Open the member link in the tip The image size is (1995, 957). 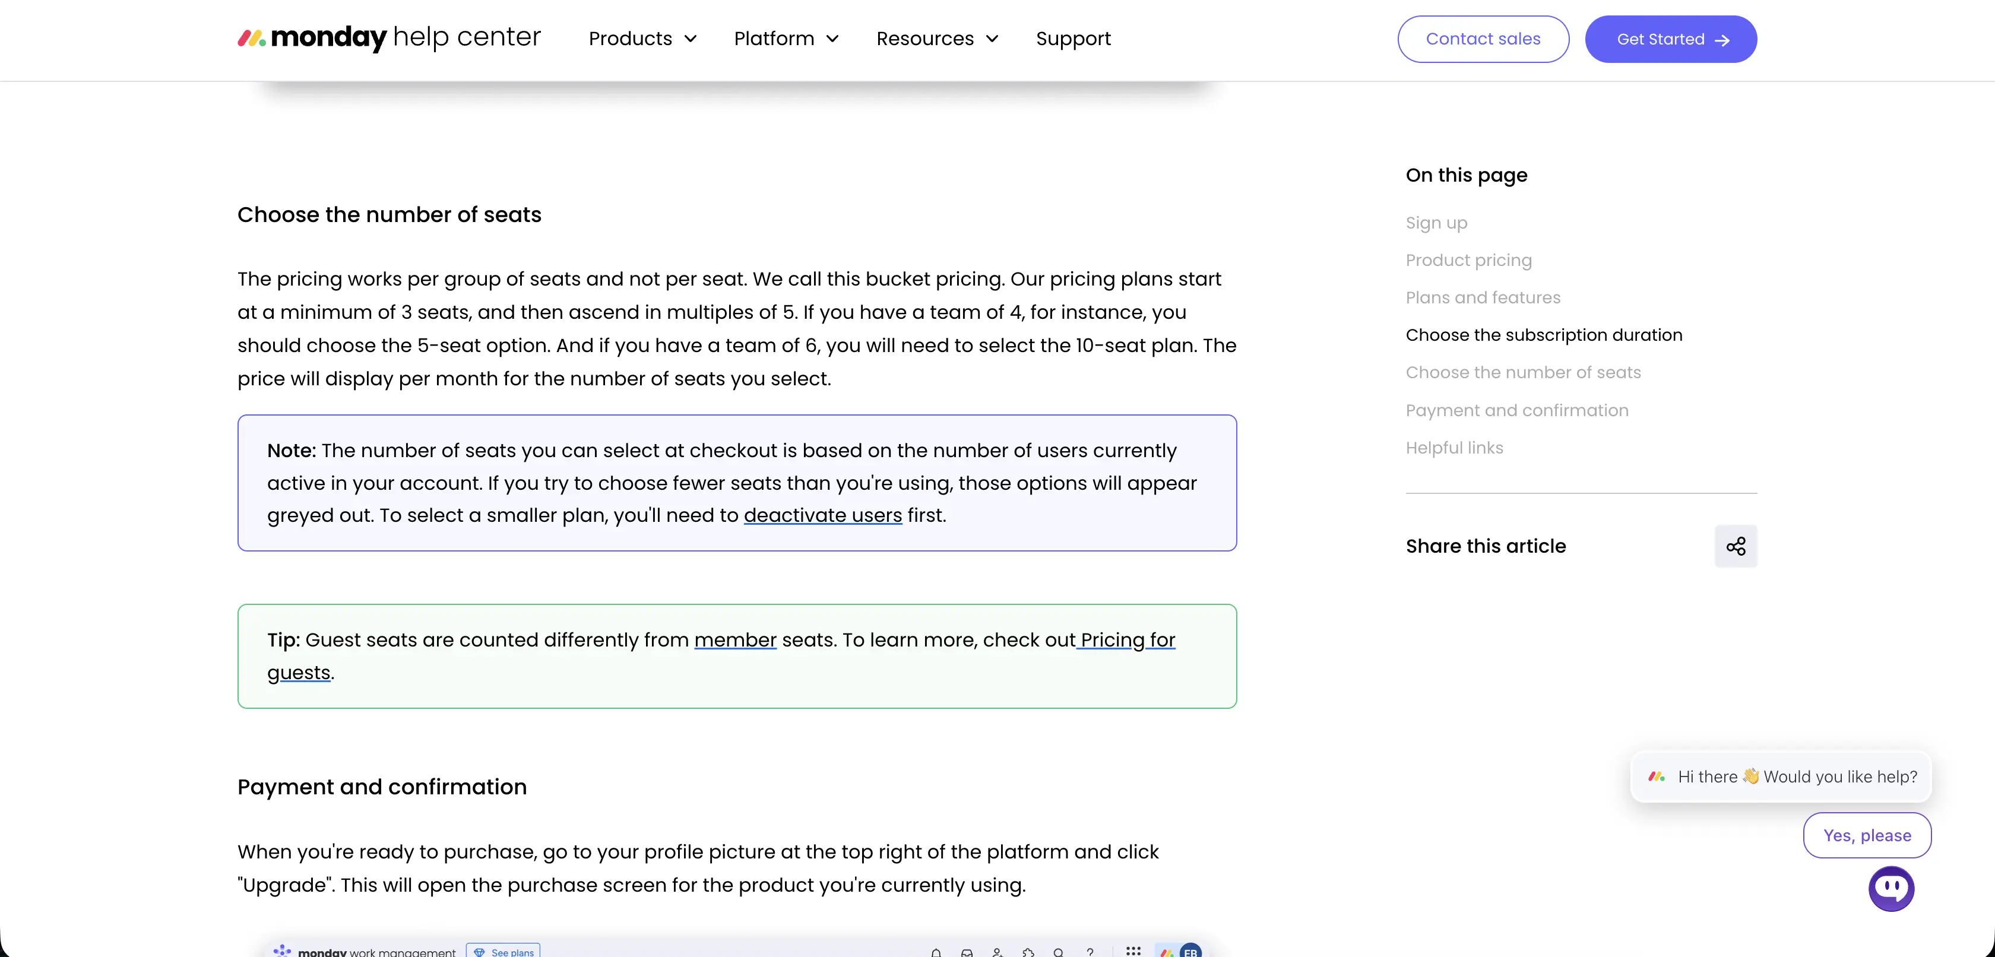point(735,639)
